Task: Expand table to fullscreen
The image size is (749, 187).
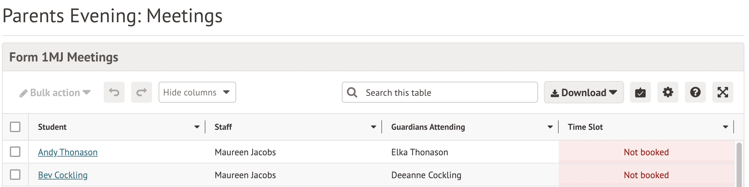Action: point(723,92)
